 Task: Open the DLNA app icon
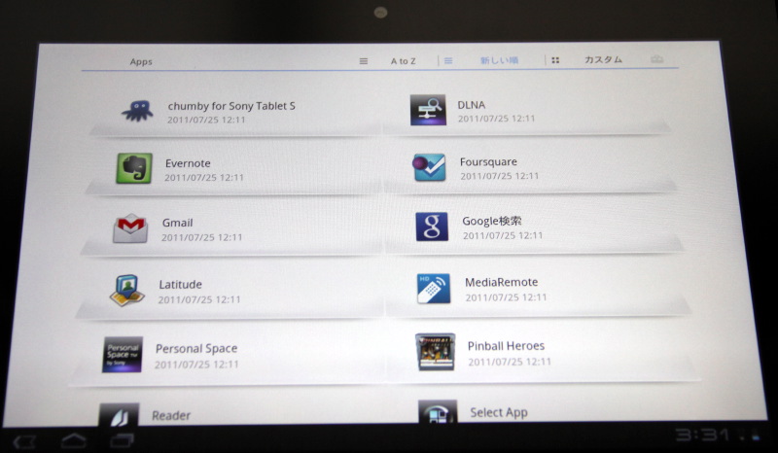point(428,110)
